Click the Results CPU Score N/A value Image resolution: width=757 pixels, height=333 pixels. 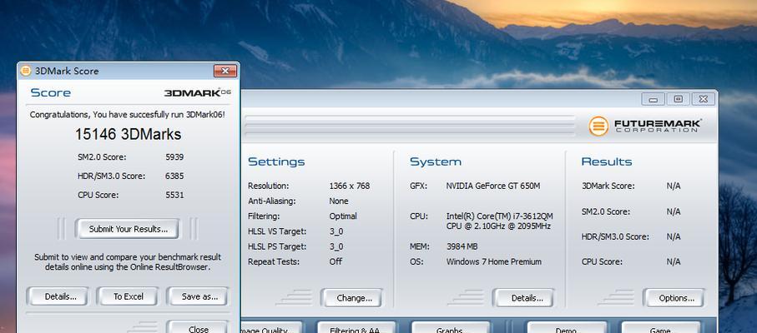click(x=673, y=261)
